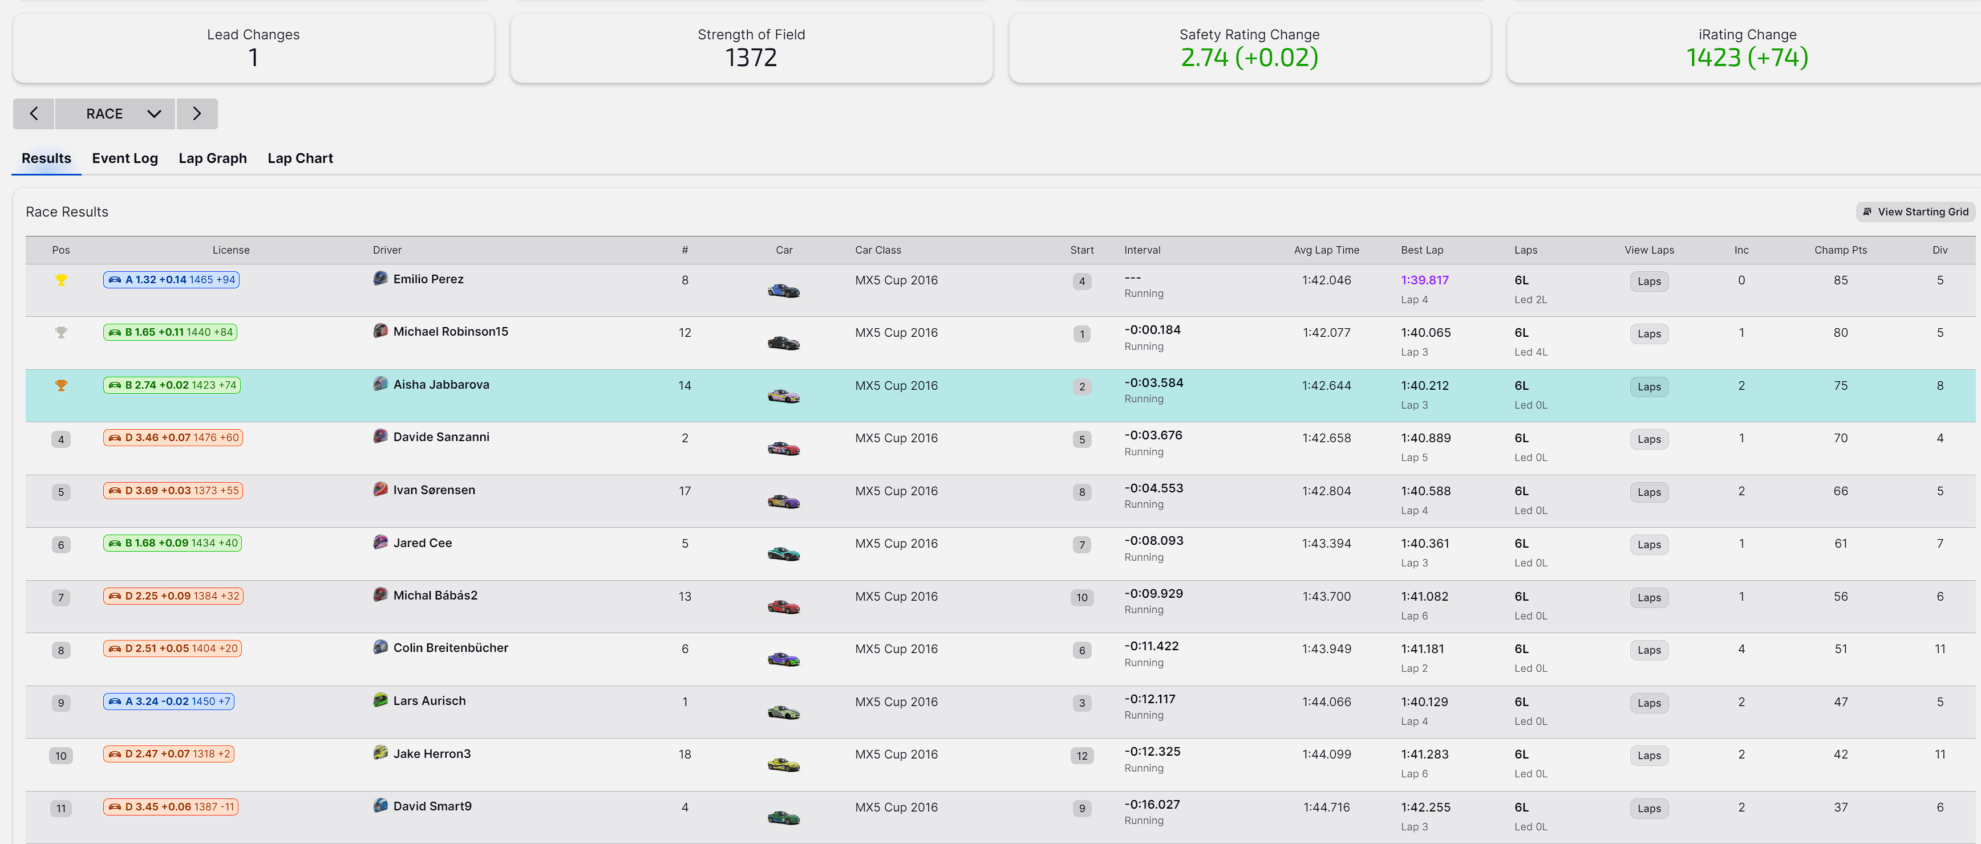Switch to the Results tab
This screenshot has height=844, width=1981.
(x=46, y=158)
